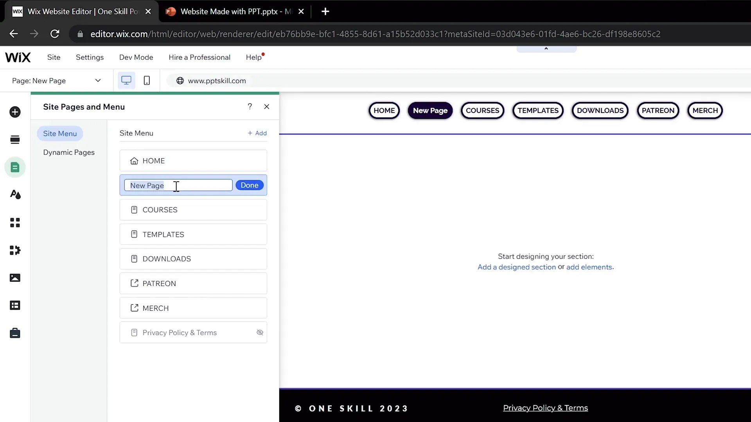Click the lock icon in address bar

tap(80, 34)
